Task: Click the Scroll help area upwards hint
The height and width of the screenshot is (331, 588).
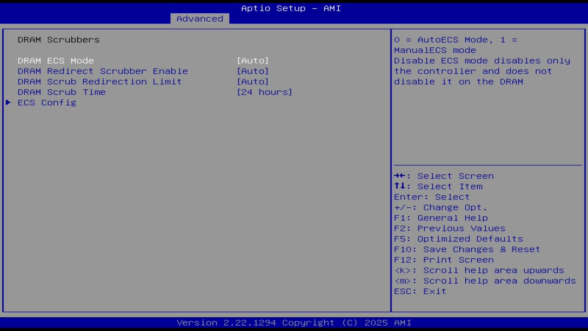Action: click(x=479, y=270)
